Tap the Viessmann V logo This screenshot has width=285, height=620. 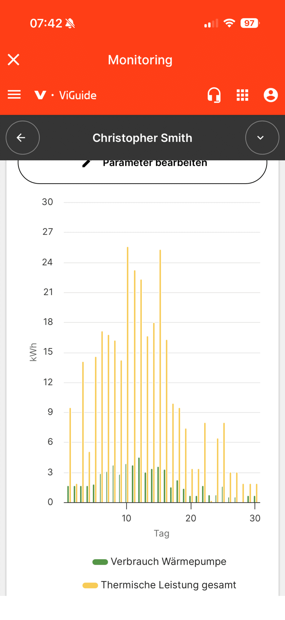[40, 95]
